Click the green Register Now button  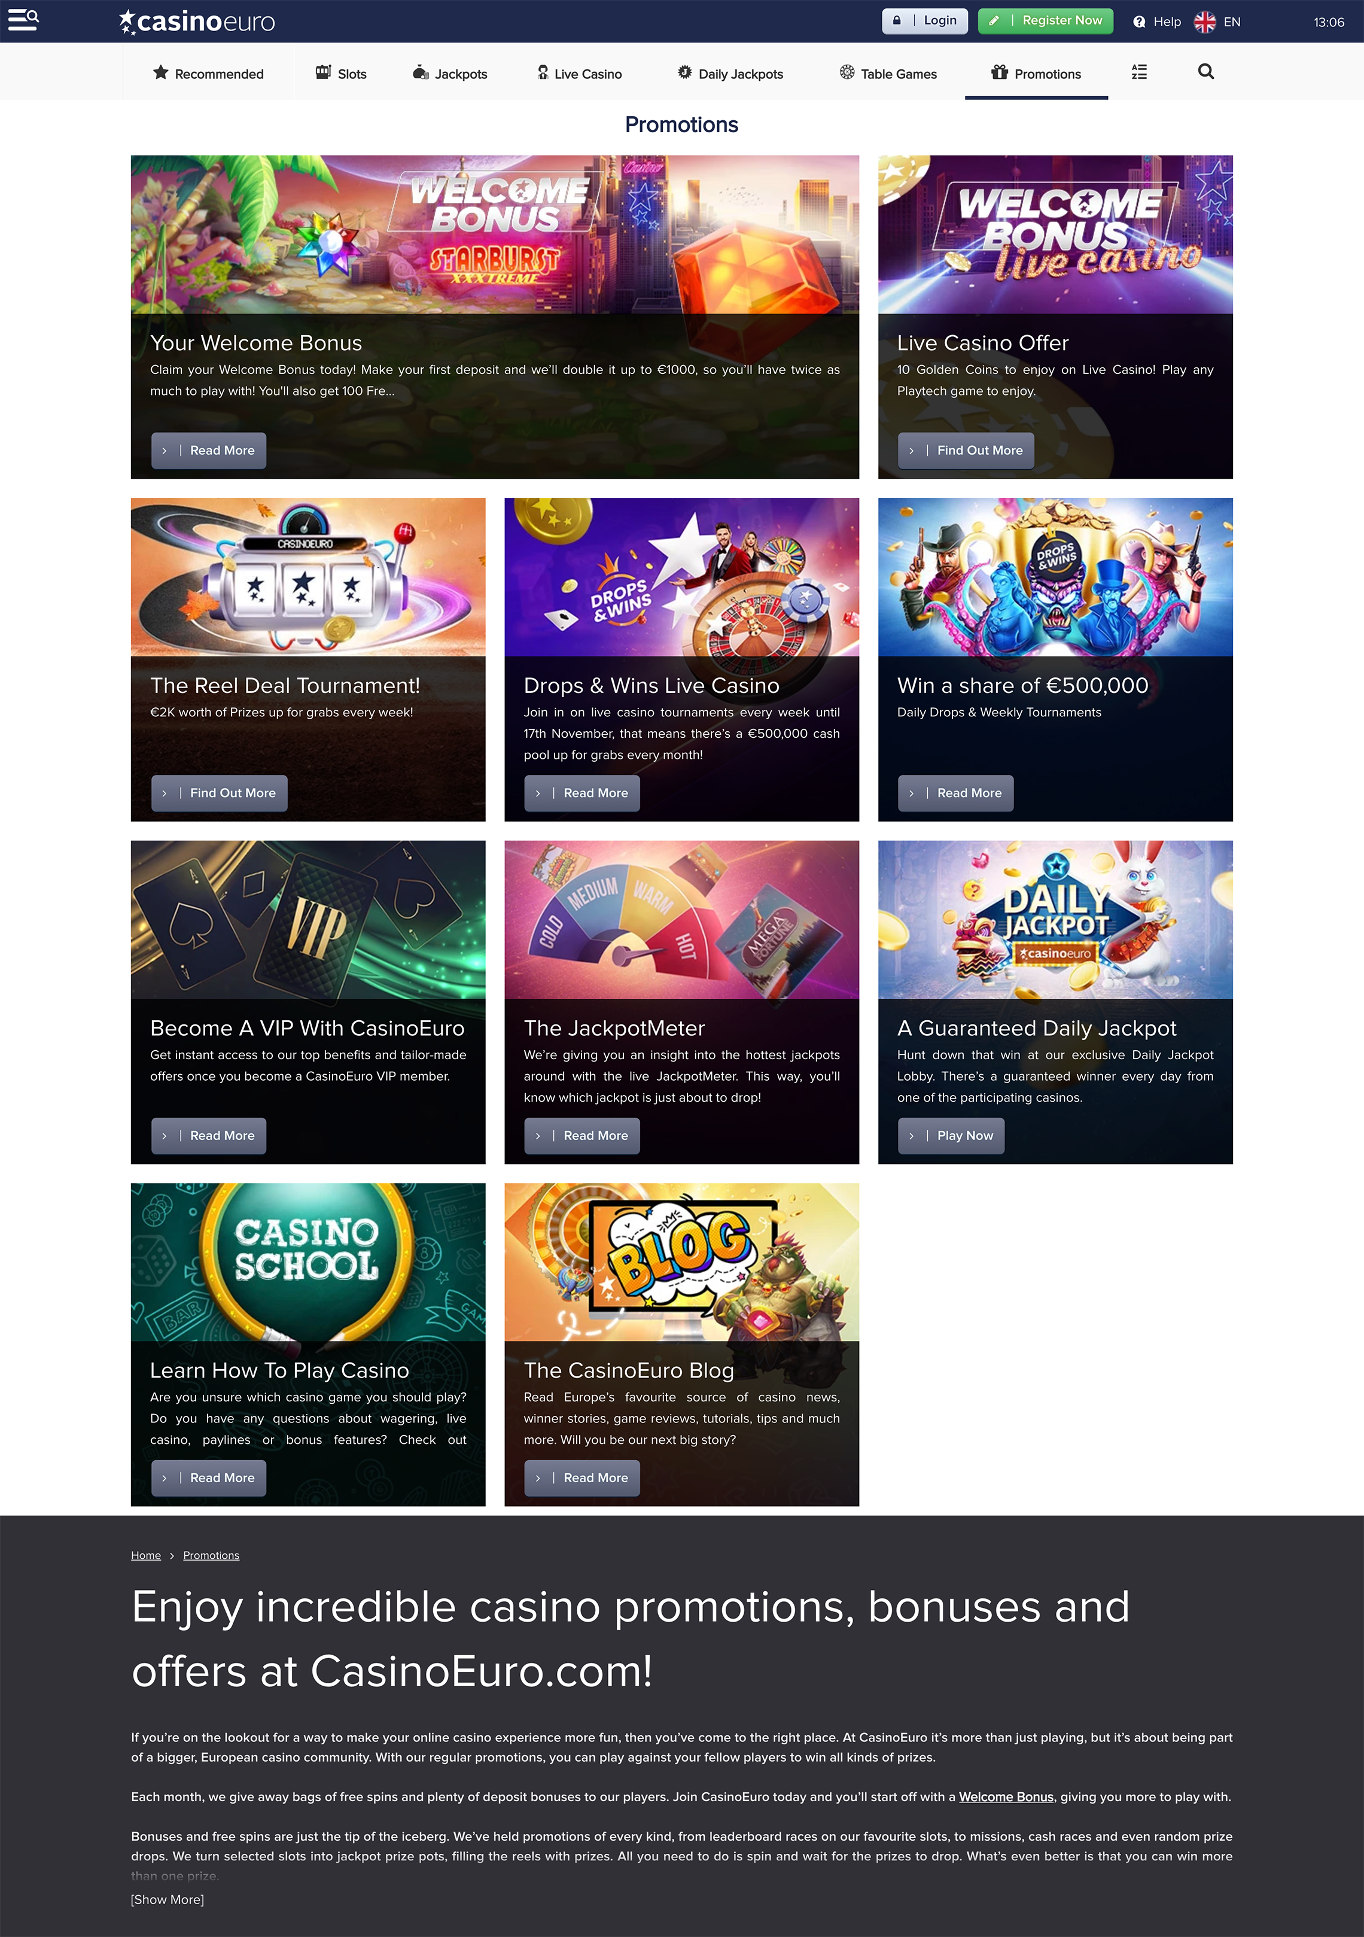point(1045,21)
